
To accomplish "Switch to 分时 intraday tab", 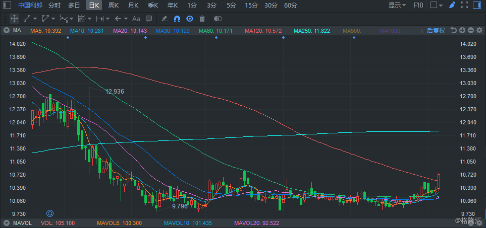I will (x=55, y=5).
